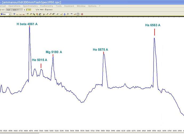
Task: Open the Window menu
Action: click(x=81, y=6)
